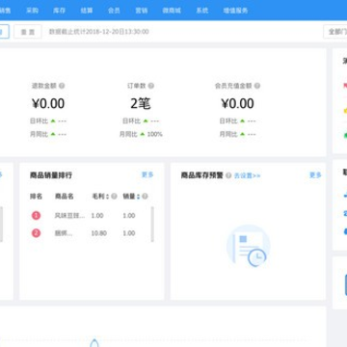This screenshot has width=347, height=347.
Task: Click the data timestamp 2018-12-20日13:30:00 text
Action: 118,32
